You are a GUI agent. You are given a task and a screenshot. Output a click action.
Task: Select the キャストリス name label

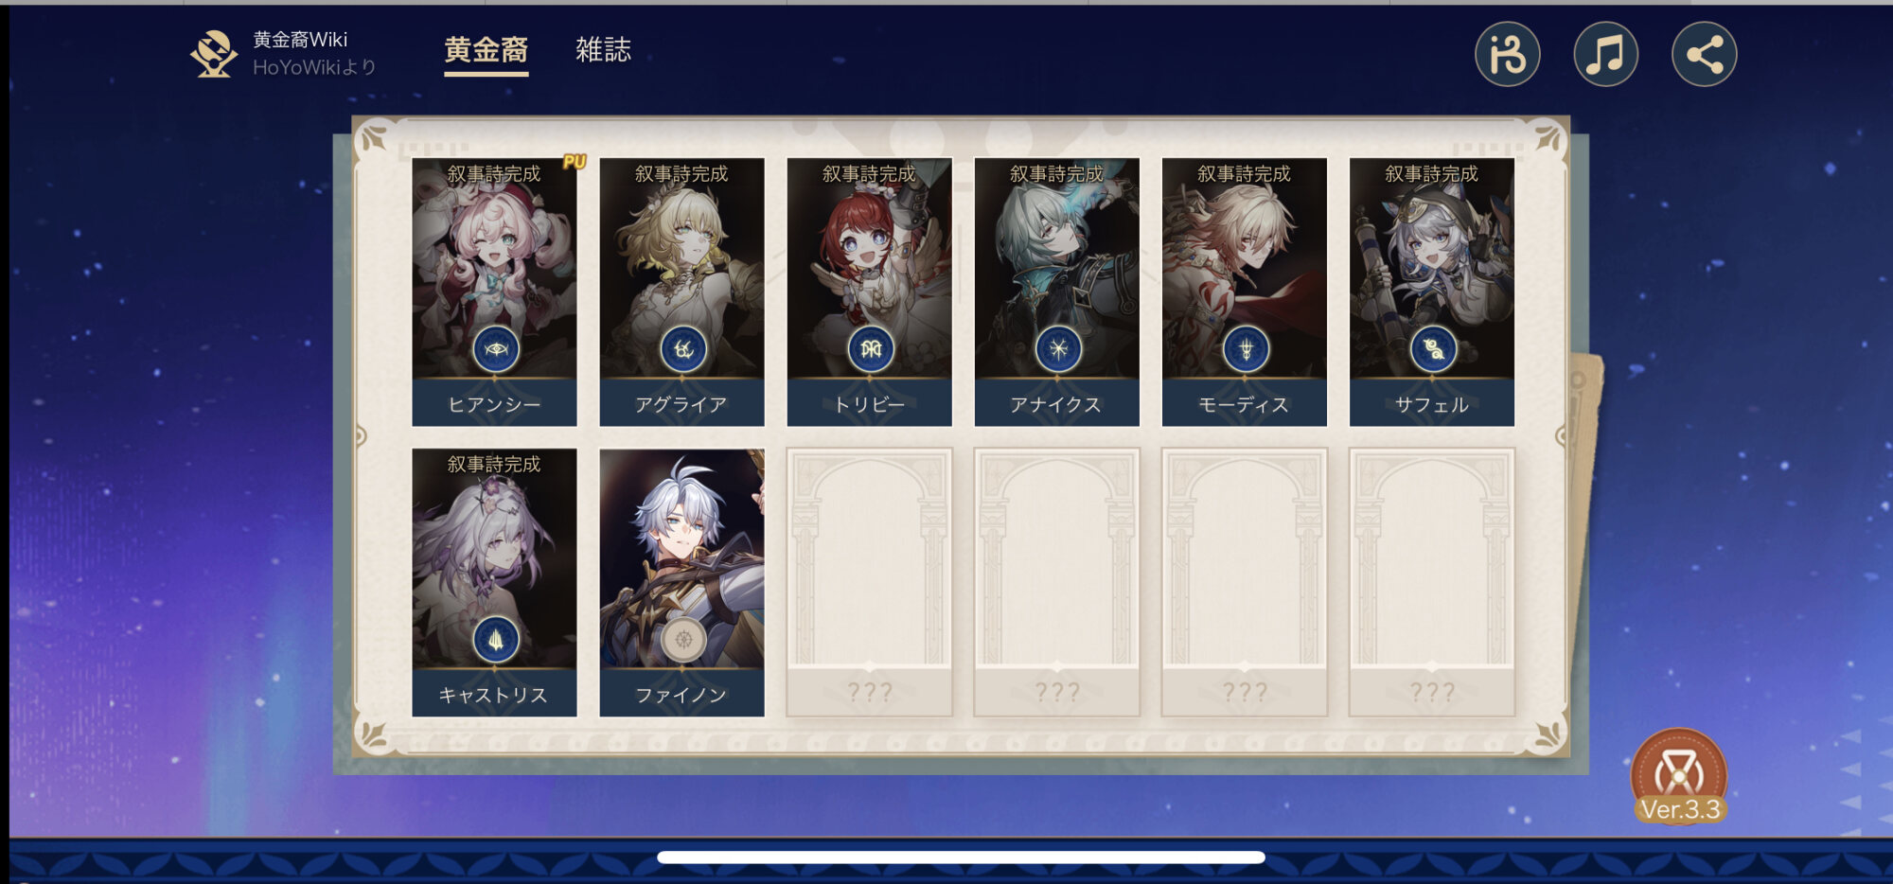(494, 695)
